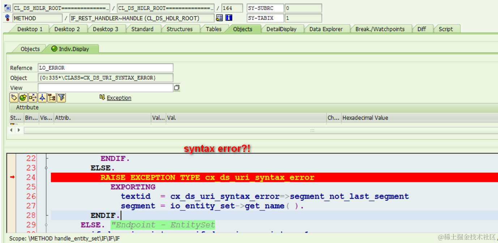This screenshot has width=498, height=243.
Task: Open value help beside View field
Action: pos(177,88)
